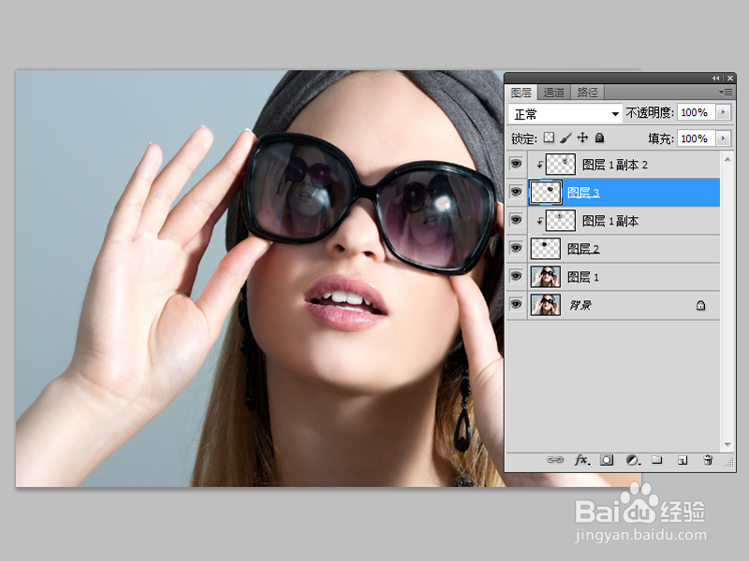Open the layer style fx menu
This screenshot has height=561, width=749.
click(x=581, y=460)
